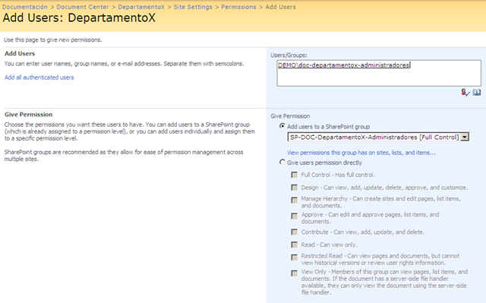Screen dimensions: 486x303
Task: Go to DepartamentoX breadcrumb
Action: point(141,7)
